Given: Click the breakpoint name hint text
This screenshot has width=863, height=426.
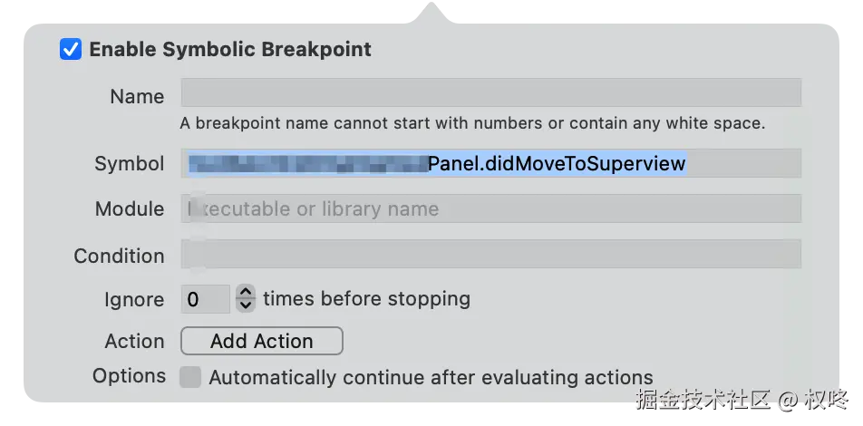Looking at the screenshot, I should [x=472, y=122].
